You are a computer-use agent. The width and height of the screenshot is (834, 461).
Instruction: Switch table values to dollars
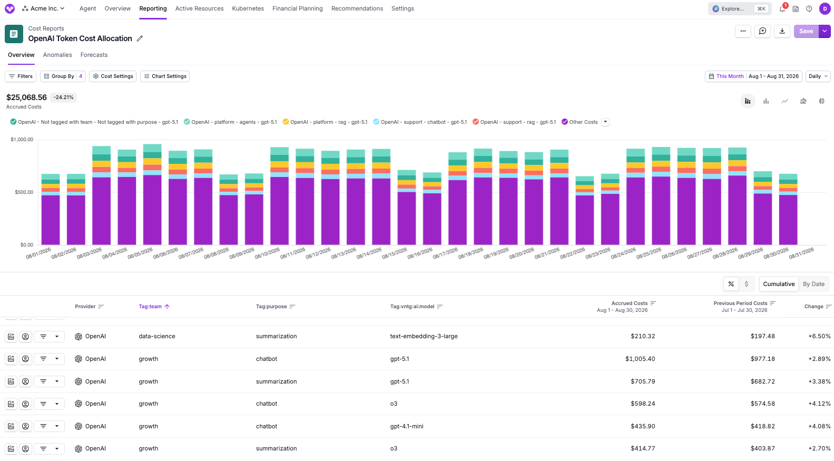pyautogui.click(x=746, y=284)
